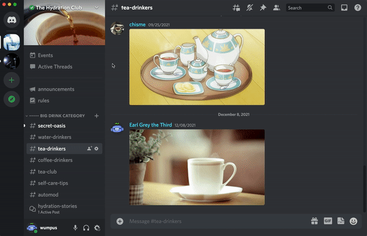Open tea set tray image

tap(197, 67)
